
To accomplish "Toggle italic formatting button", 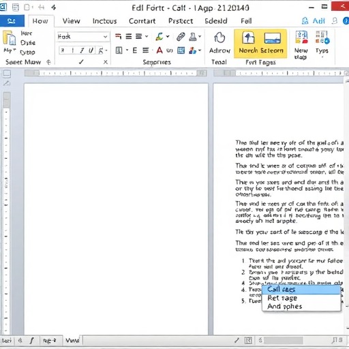I will click(x=82, y=50).
